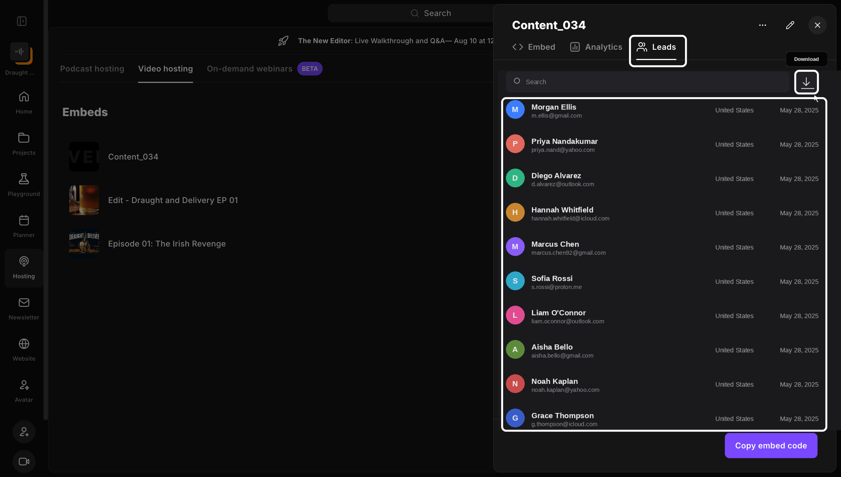This screenshot has height=477, width=841.
Task: Click Liam O'Connor avatar circle
Action: (515, 315)
